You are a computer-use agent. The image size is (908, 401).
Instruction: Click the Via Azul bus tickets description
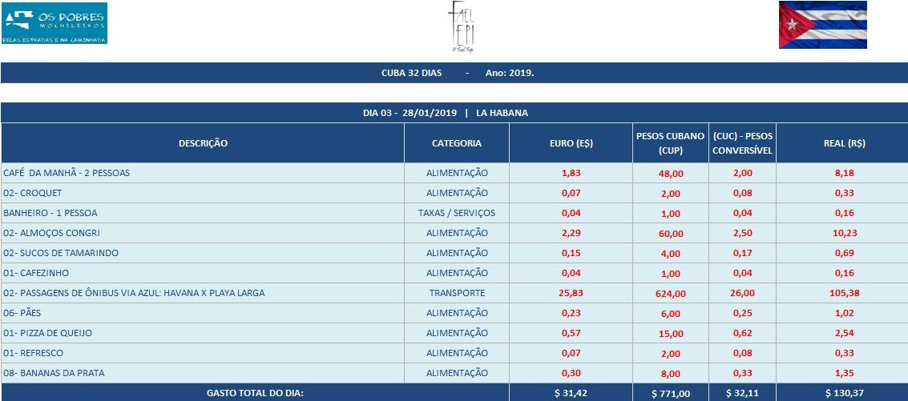click(134, 293)
